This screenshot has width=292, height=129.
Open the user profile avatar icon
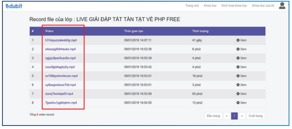(282, 6)
